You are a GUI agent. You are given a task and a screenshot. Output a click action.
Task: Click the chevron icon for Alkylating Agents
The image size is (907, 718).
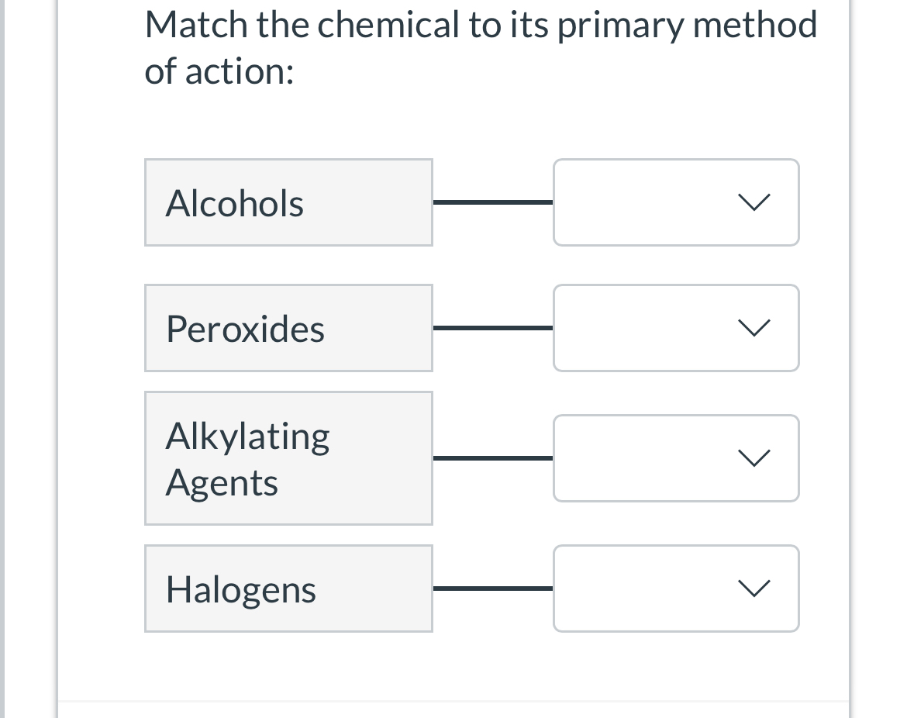coord(753,457)
